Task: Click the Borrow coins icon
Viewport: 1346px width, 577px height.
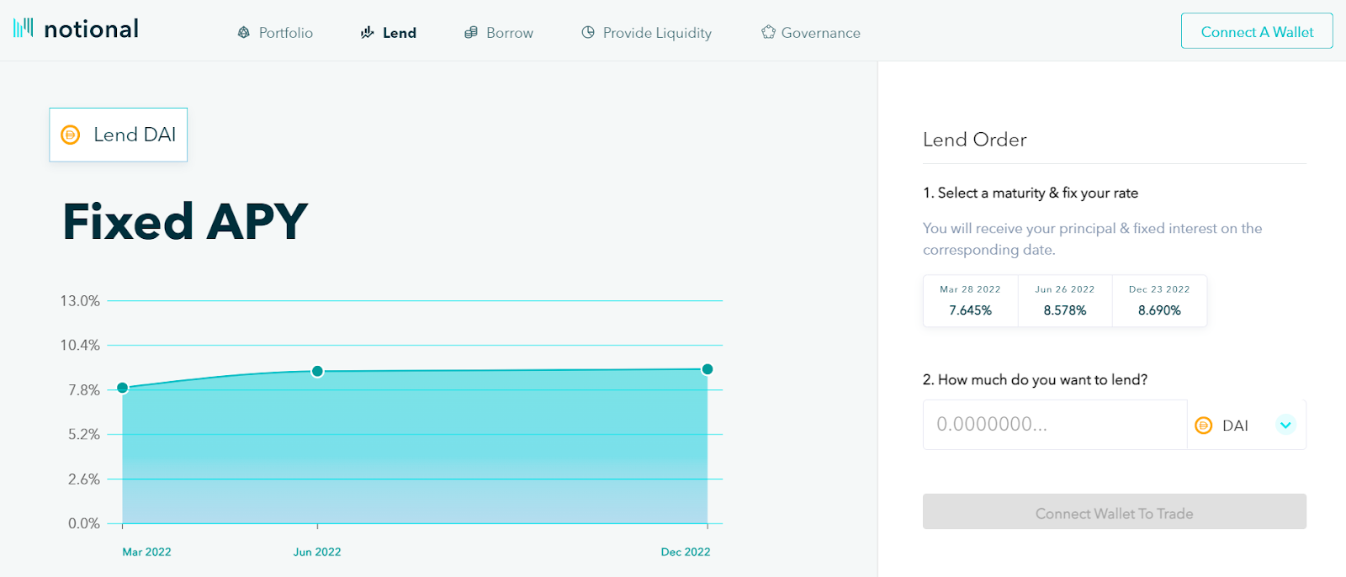Action: point(471,32)
